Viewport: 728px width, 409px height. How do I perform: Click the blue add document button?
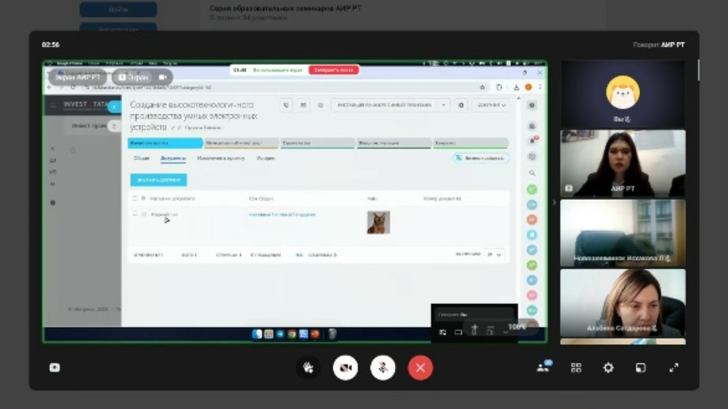tap(158, 180)
